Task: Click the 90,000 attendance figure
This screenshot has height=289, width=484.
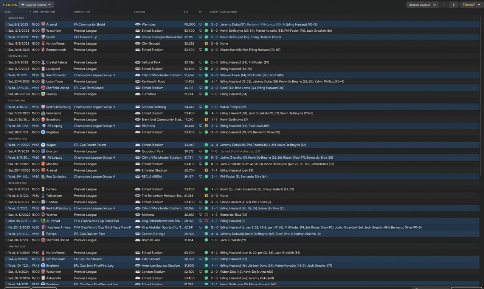Action: tap(190, 25)
